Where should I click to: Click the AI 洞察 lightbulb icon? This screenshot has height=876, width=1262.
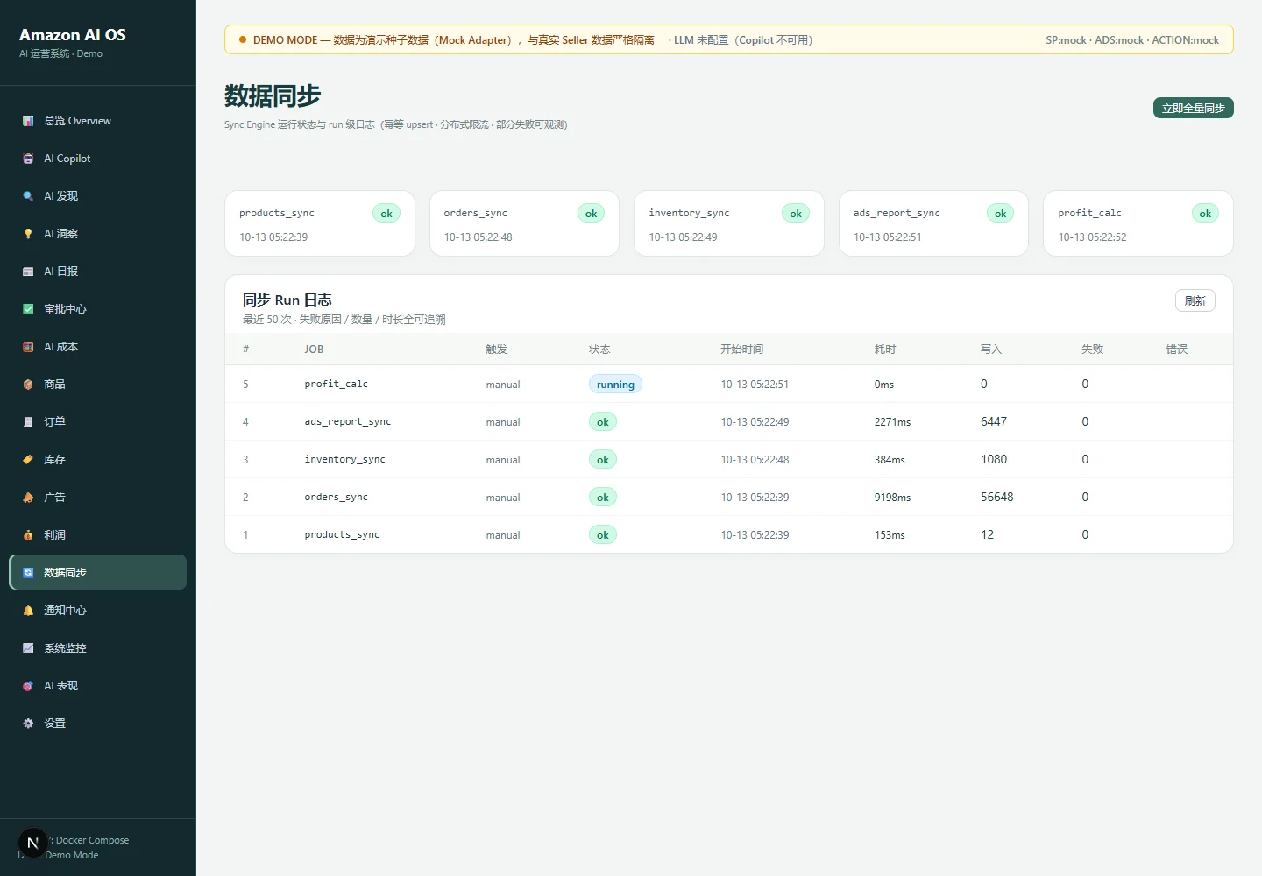pyautogui.click(x=28, y=234)
